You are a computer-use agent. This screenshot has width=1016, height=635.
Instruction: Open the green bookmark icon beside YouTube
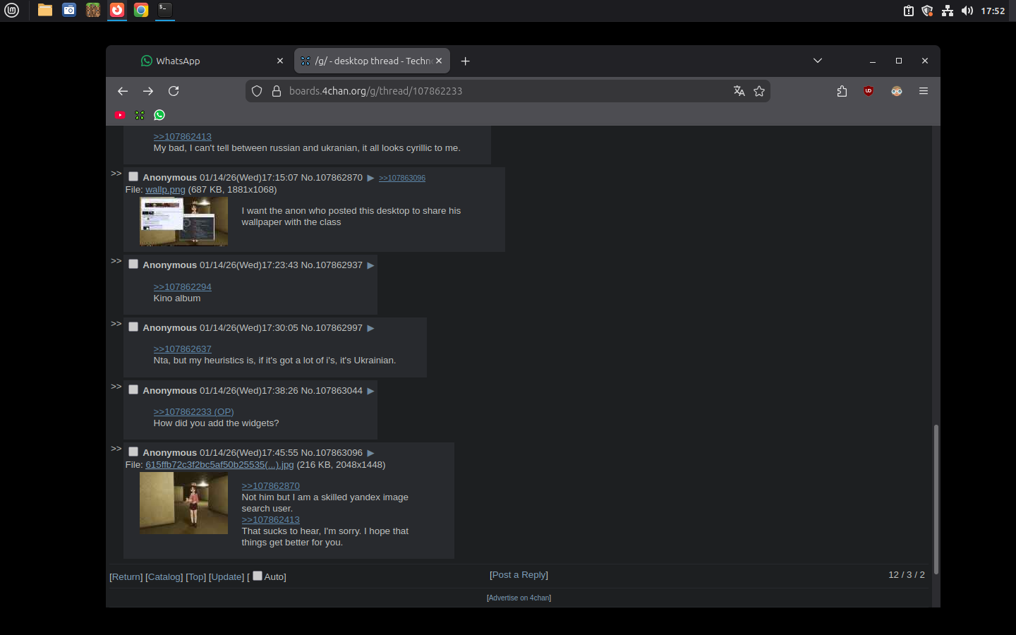pos(140,115)
